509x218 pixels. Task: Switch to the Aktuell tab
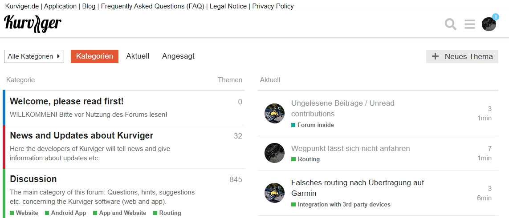click(x=138, y=56)
